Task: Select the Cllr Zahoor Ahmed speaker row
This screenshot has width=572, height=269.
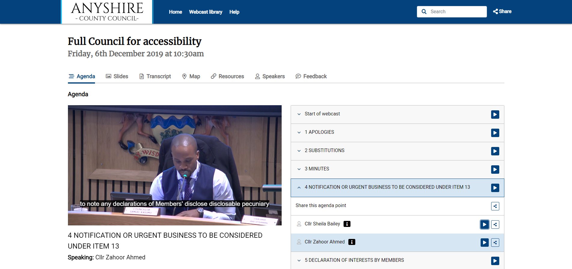Action: (397, 243)
